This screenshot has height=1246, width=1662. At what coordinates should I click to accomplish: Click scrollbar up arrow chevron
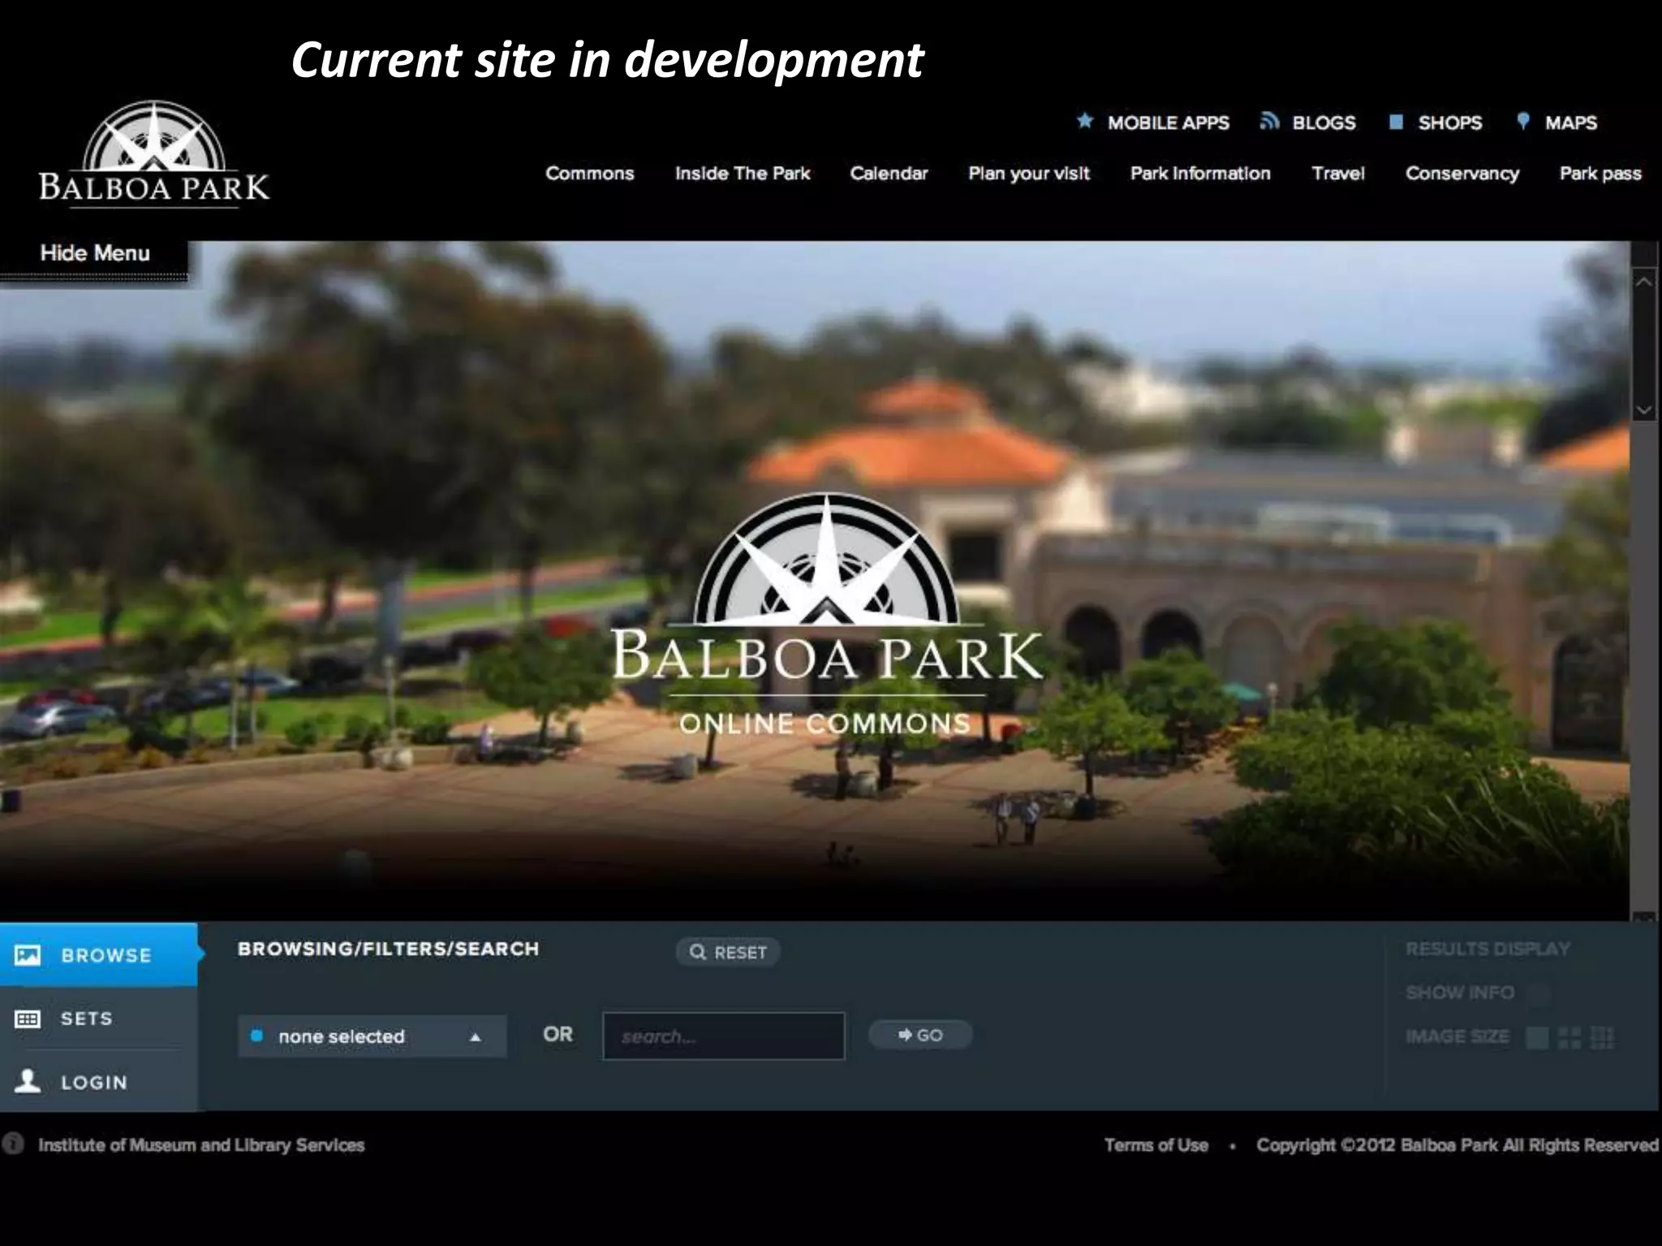coord(1643,282)
